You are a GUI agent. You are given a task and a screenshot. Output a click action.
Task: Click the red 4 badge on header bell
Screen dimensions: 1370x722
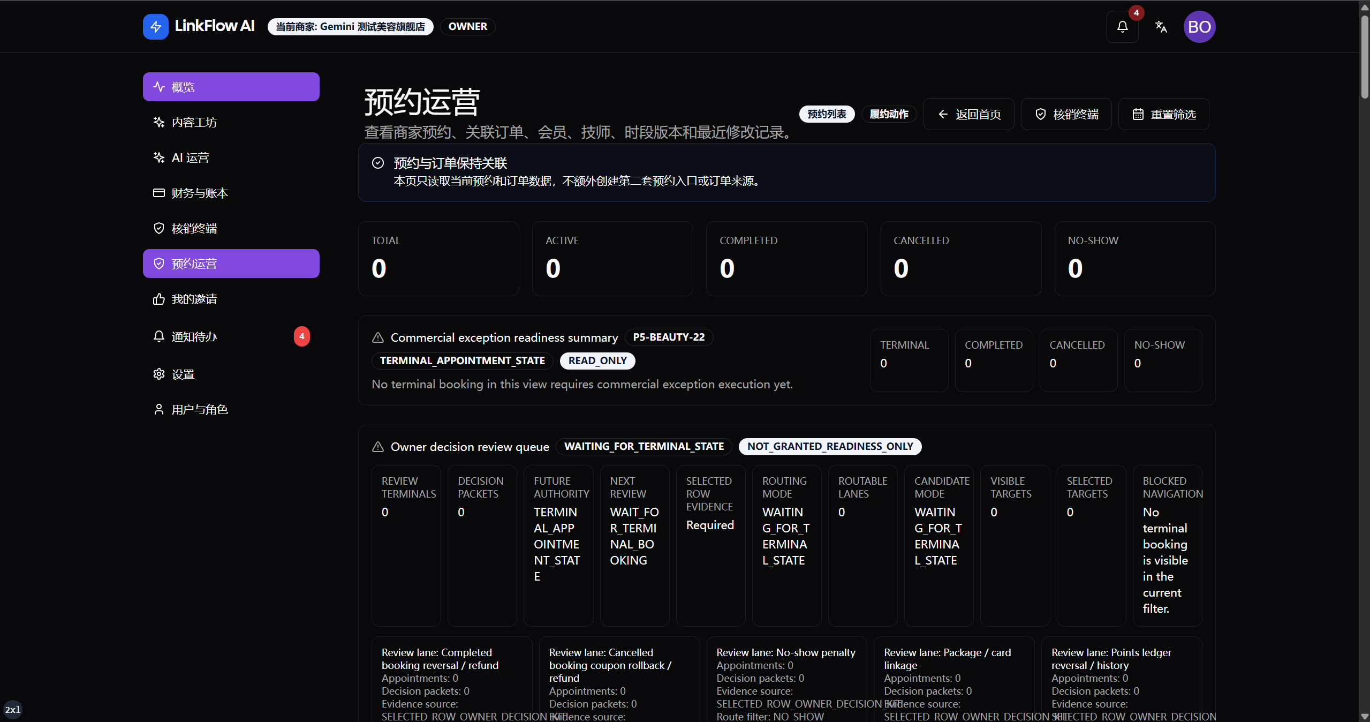(1136, 13)
